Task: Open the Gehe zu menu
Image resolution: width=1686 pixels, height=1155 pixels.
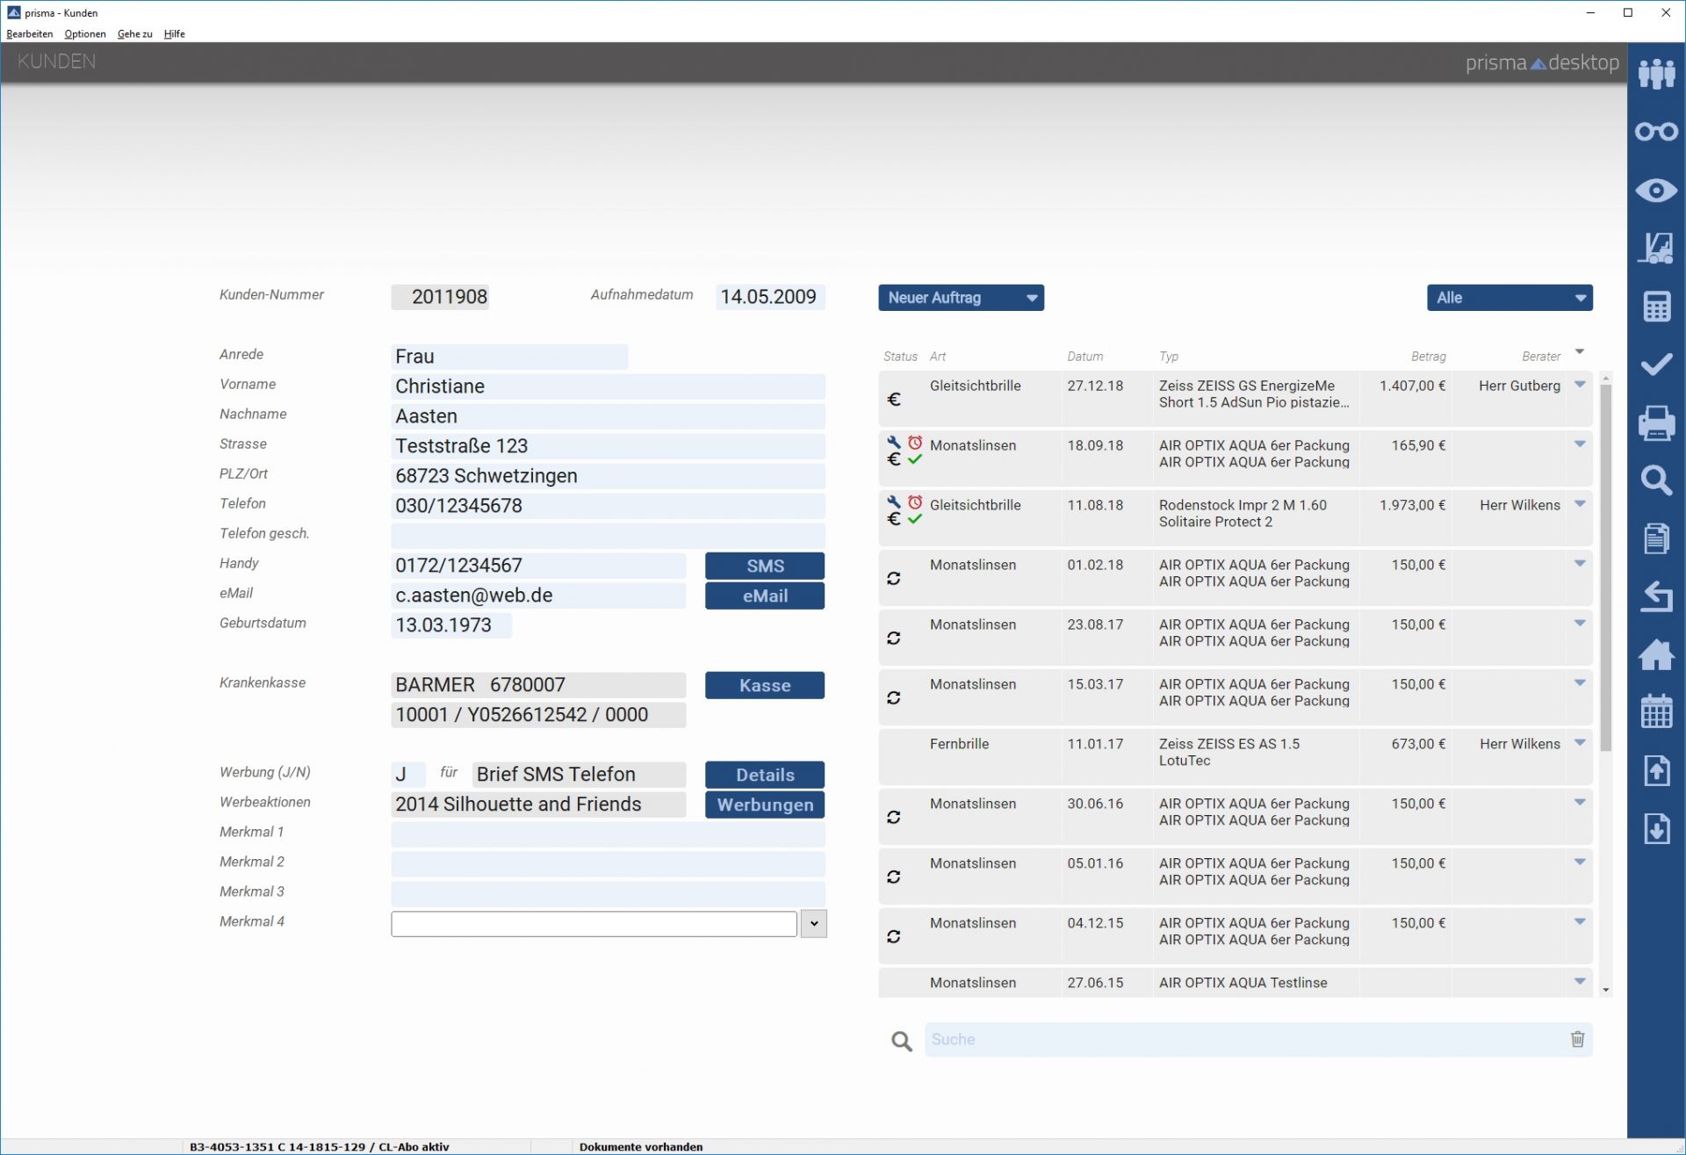Action: (134, 34)
